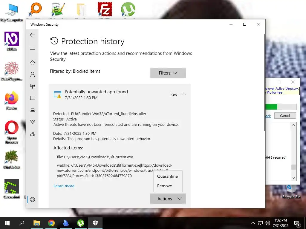Click the uTorrent taskbar icon

point(80,223)
